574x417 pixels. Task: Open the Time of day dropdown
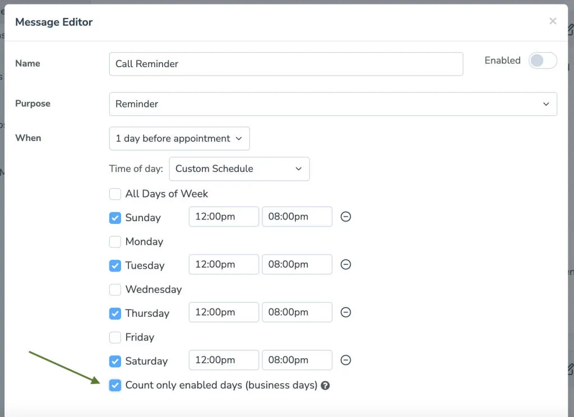click(239, 168)
